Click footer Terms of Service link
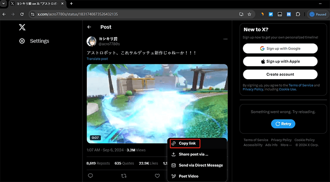Screen dimensions: 330x182 pos(256,140)
